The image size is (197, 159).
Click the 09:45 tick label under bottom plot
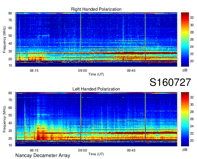point(131,150)
